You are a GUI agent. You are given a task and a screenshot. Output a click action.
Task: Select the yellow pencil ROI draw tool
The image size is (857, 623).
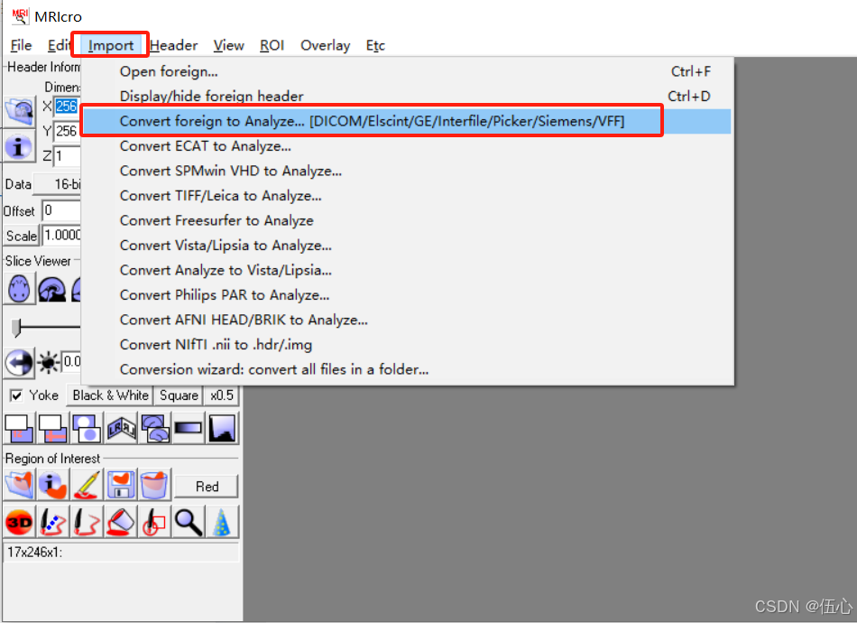(87, 484)
